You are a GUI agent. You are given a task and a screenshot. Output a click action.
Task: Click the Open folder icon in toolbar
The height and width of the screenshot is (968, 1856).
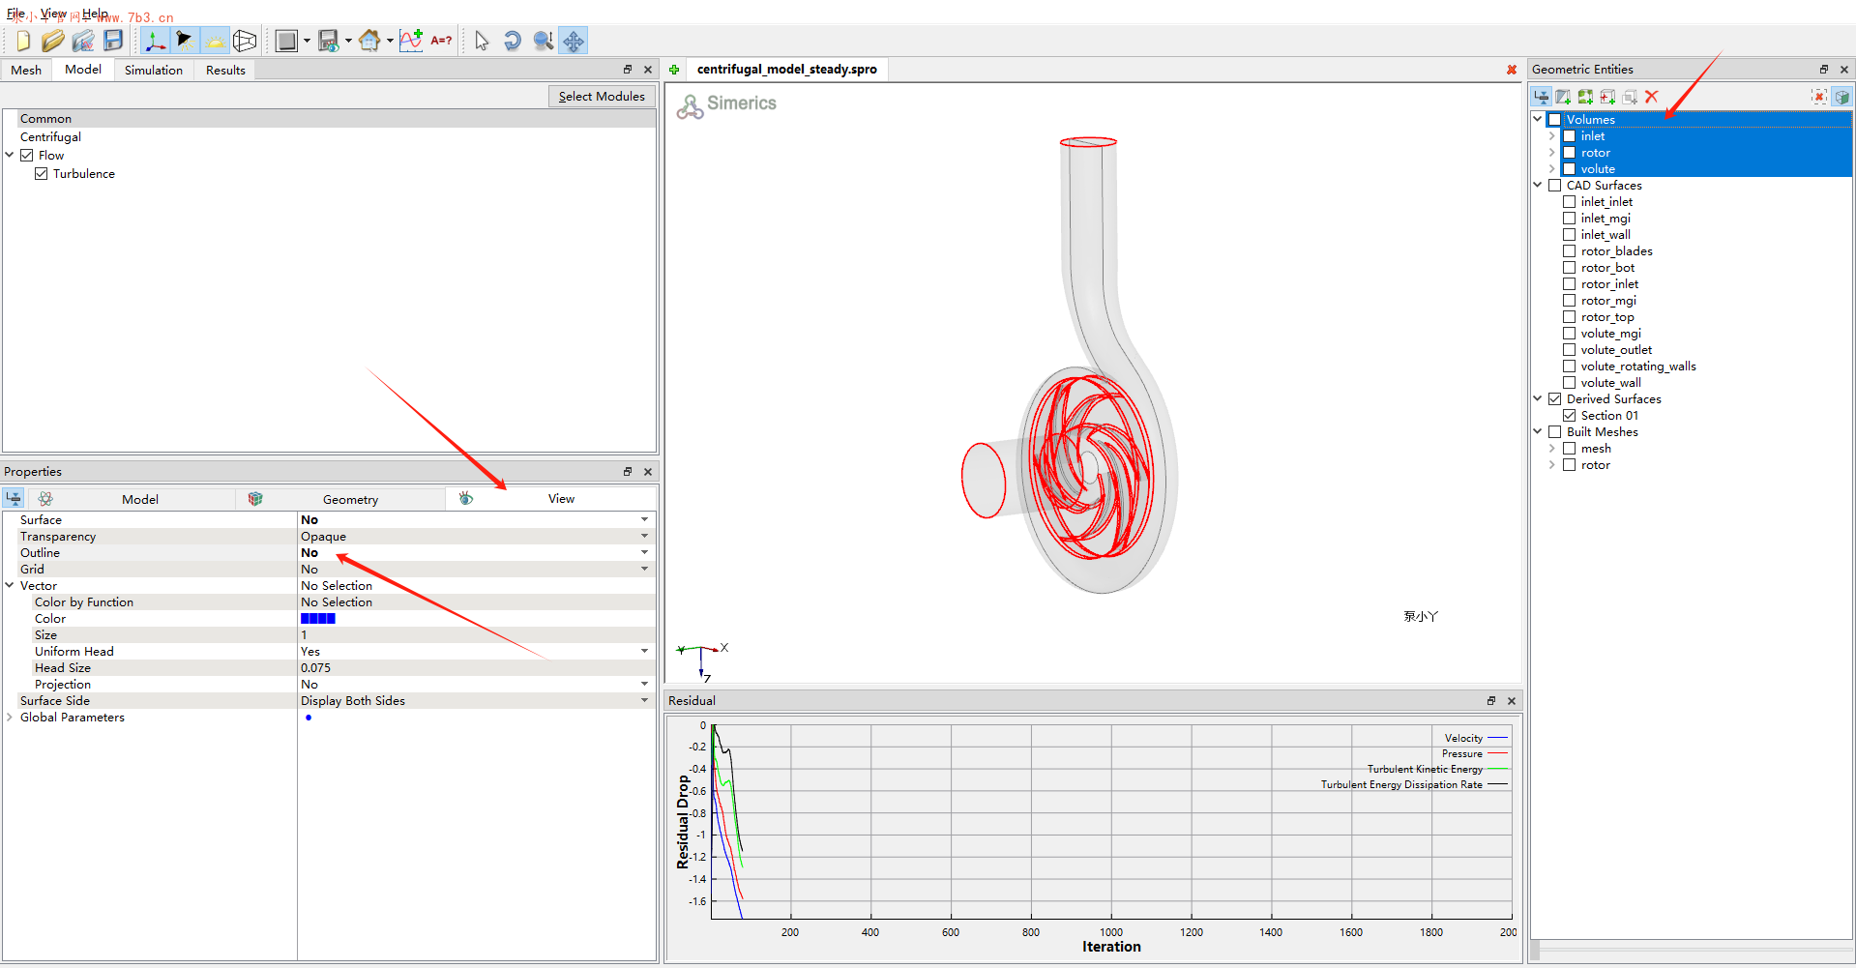pos(52,41)
